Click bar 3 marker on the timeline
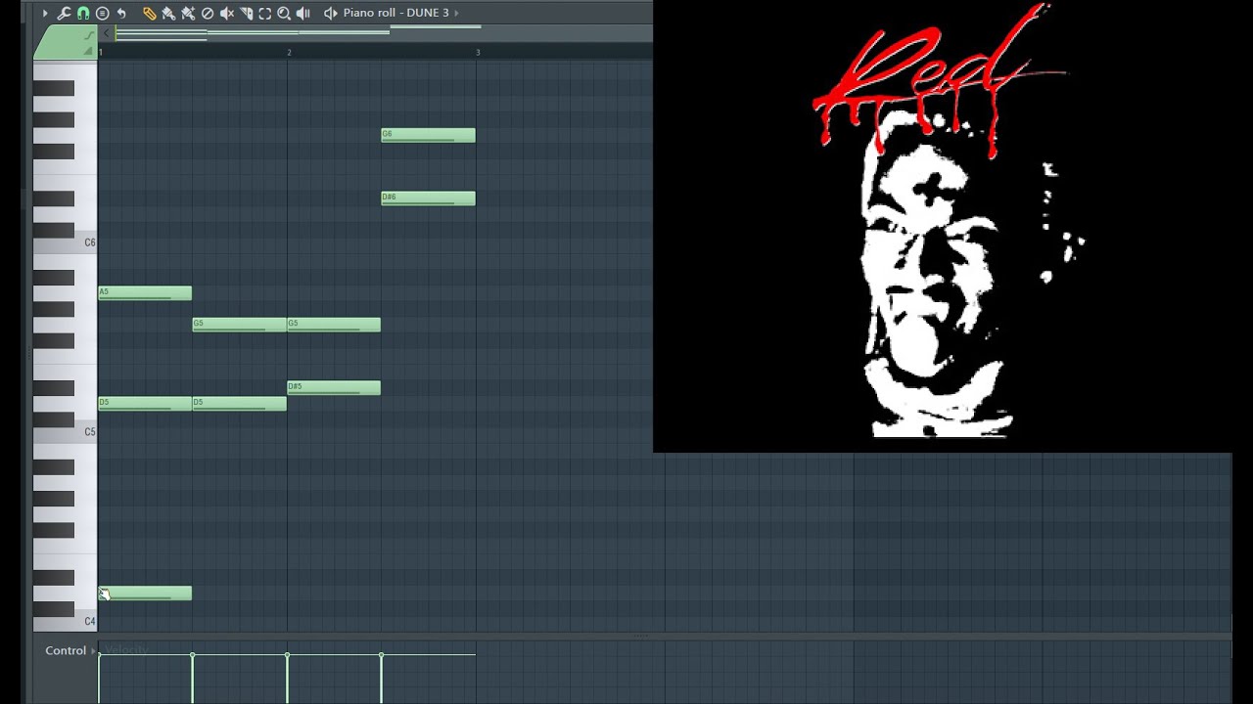This screenshot has width=1253, height=704. point(478,52)
